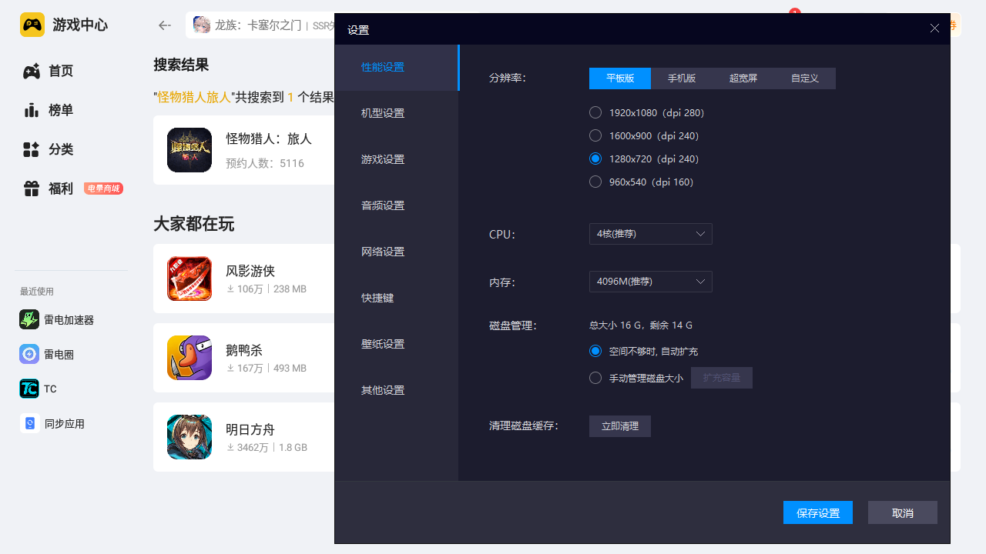Click the 首页 gamepad icon
This screenshot has height=554, width=986.
(32, 72)
